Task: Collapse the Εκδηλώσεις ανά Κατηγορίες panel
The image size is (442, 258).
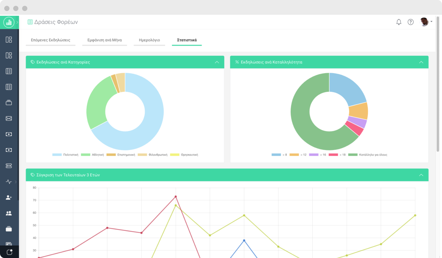Action: coord(217,62)
